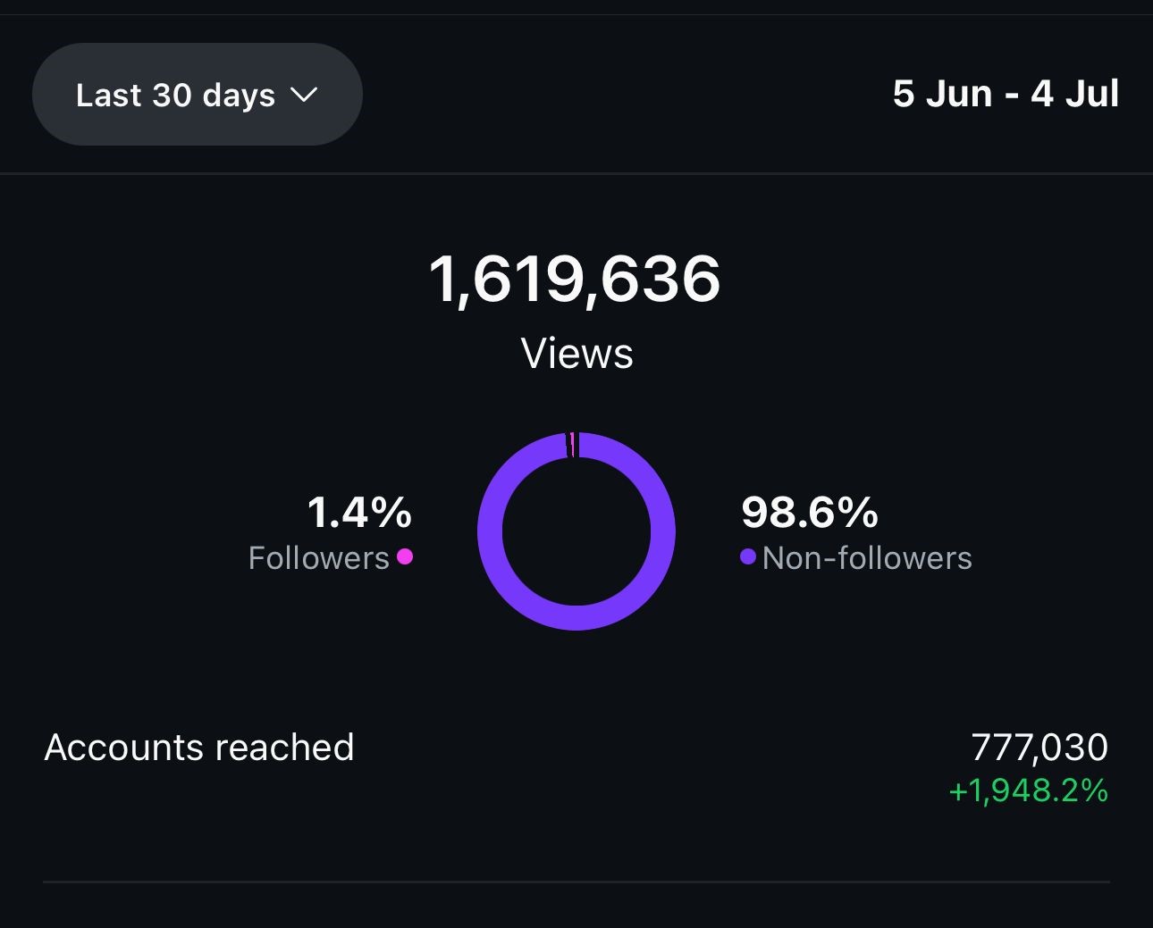The image size is (1153, 928).
Task: Tap the 98.6% non-followers percentage
Action: [810, 513]
